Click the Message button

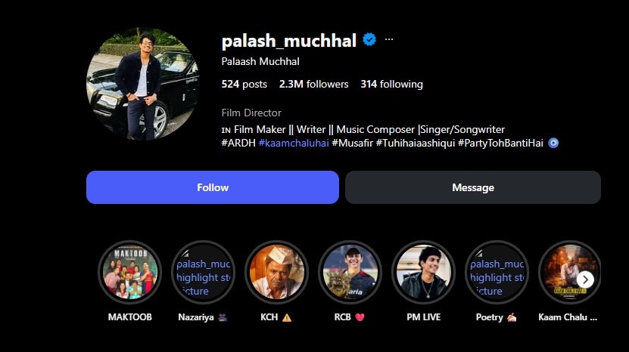[473, 187]
